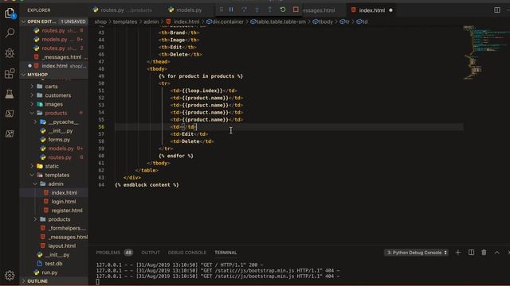Open the OUTPUT panel tab
Viewport: 510px width, 286px height.
click(x=151, y=253)
